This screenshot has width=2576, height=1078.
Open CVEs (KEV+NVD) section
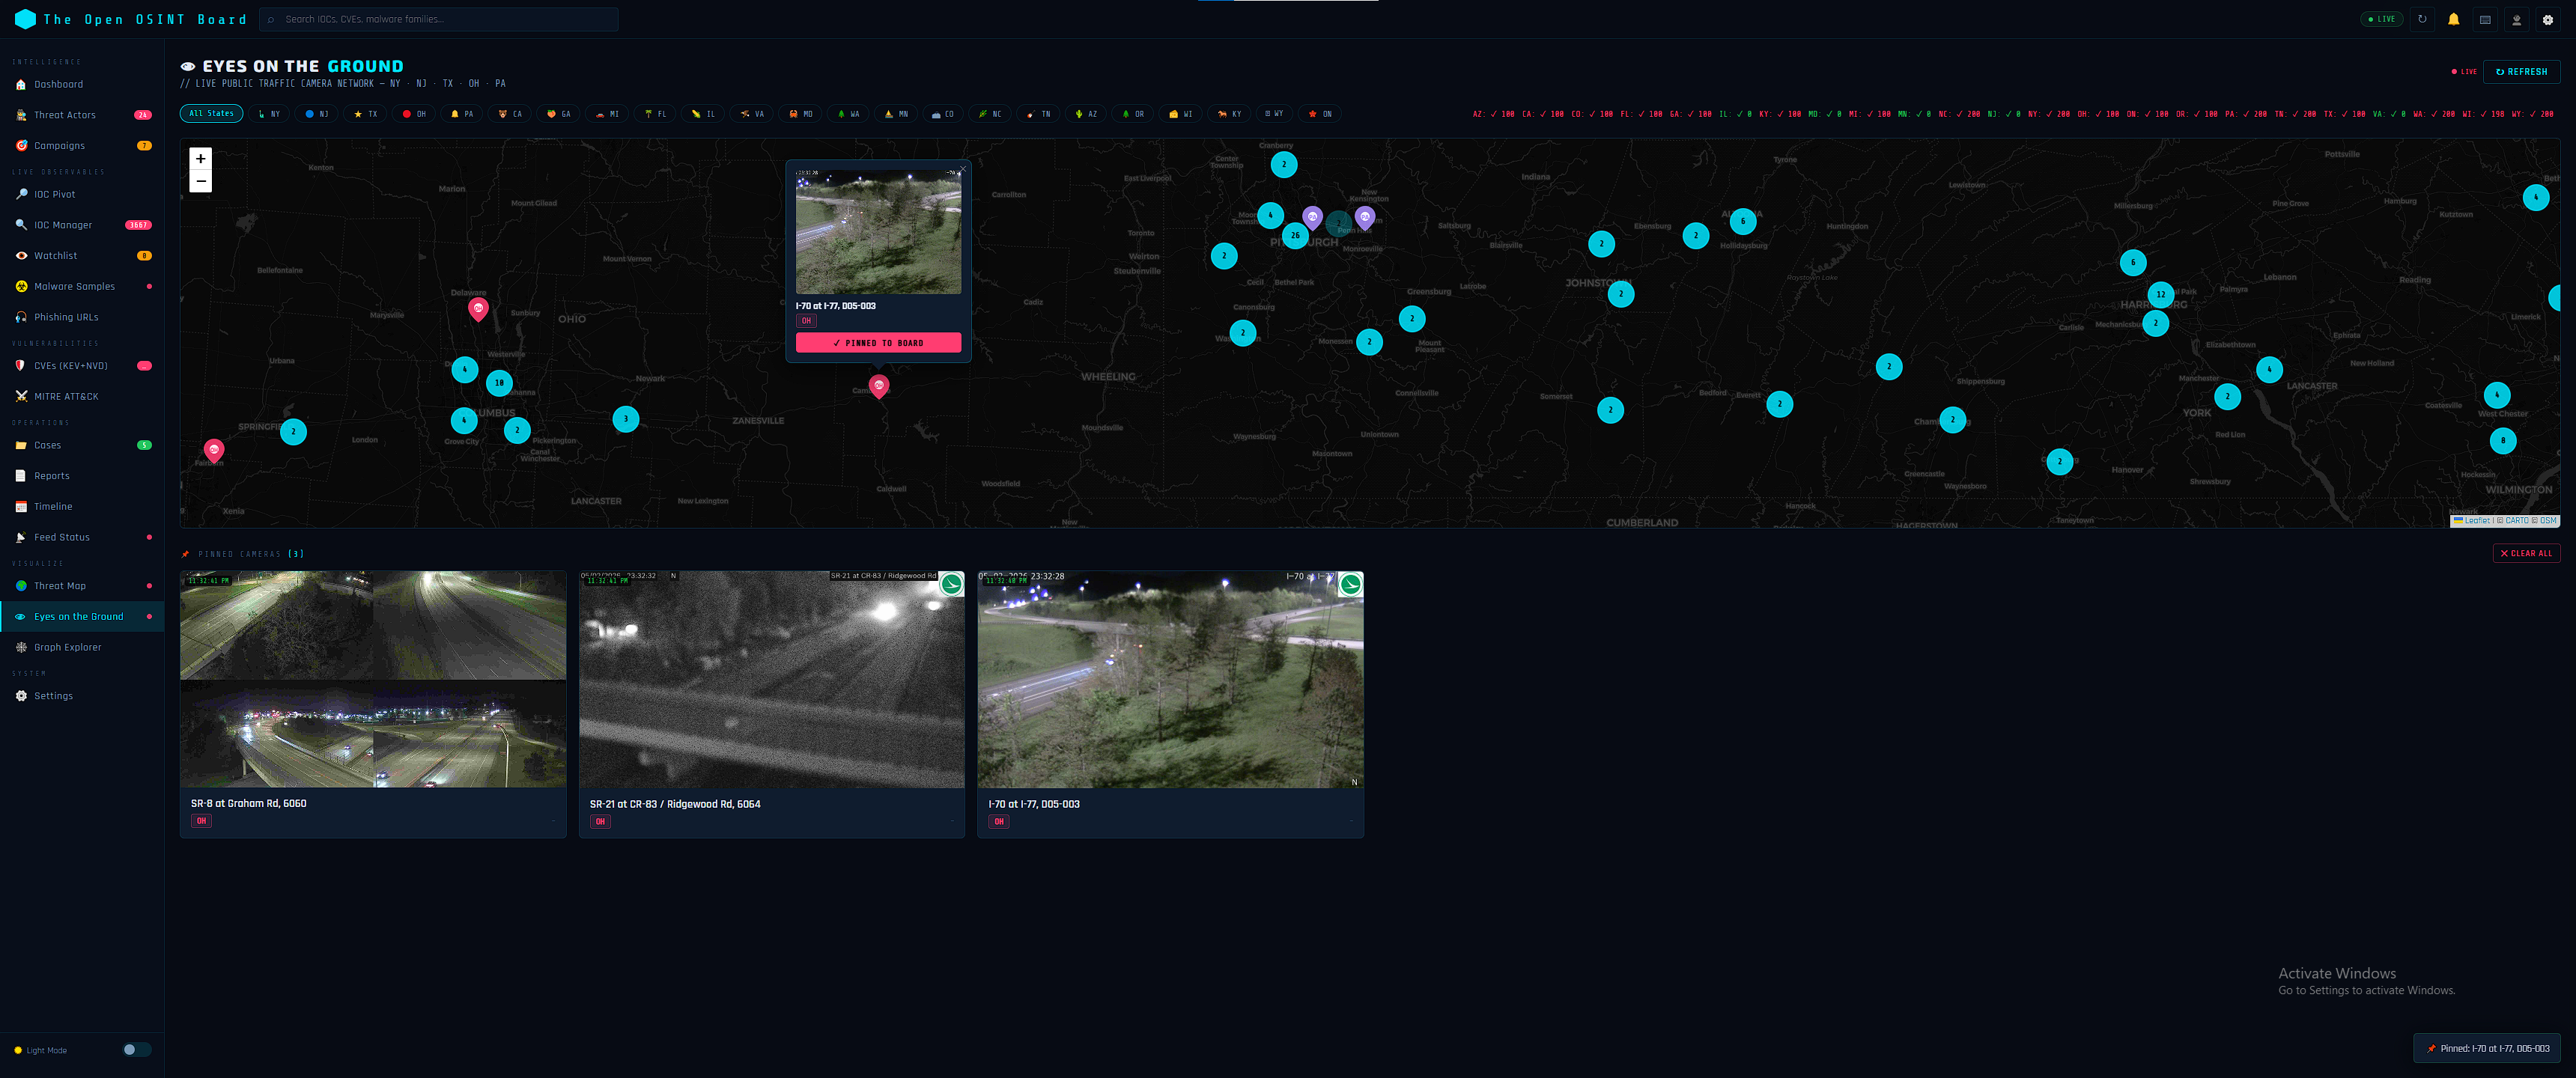pyautogui.click(x=82, y=366)
